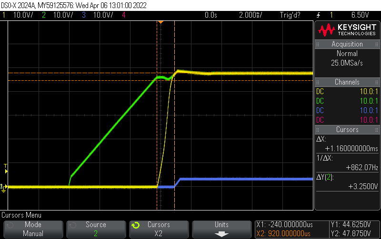
Task: Click the 2.000ms/ timebase setting
Action: 251,15
